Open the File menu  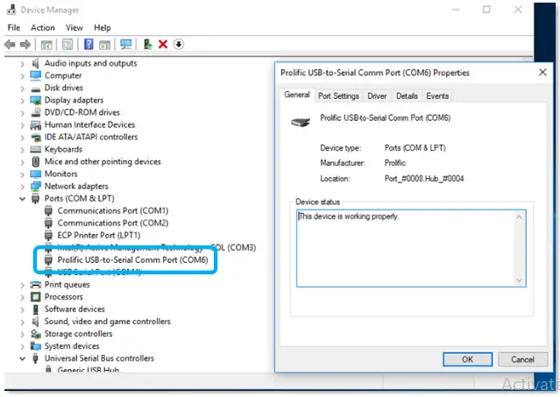coord(14,27)
